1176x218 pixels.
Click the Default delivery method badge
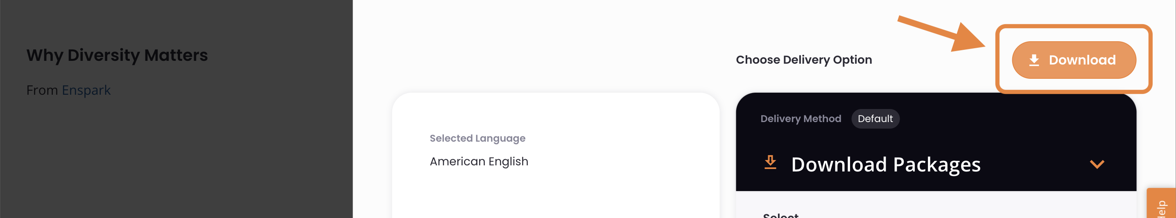click(x=875, y=119)
